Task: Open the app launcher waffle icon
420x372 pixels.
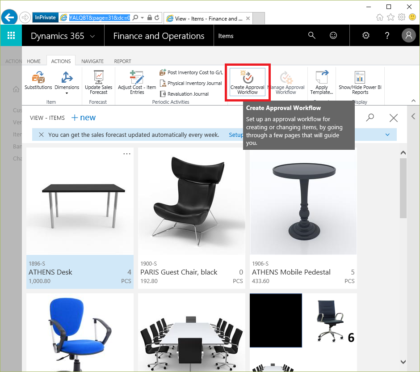Action: [x=11, y=36]
